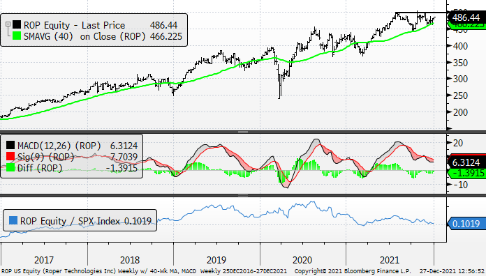This screenshot has height=276, width=486.
Task: Click the -1.3915 diff value in legend
Action: point(121,168)
